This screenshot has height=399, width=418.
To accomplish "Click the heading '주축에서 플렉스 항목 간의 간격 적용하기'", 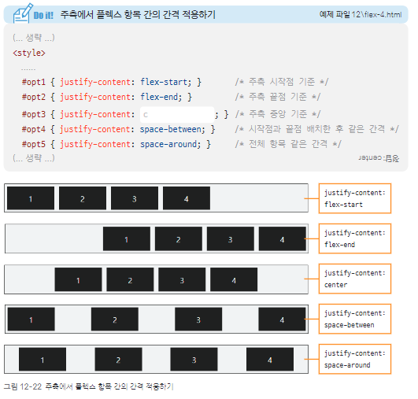I will click(138, 14).
